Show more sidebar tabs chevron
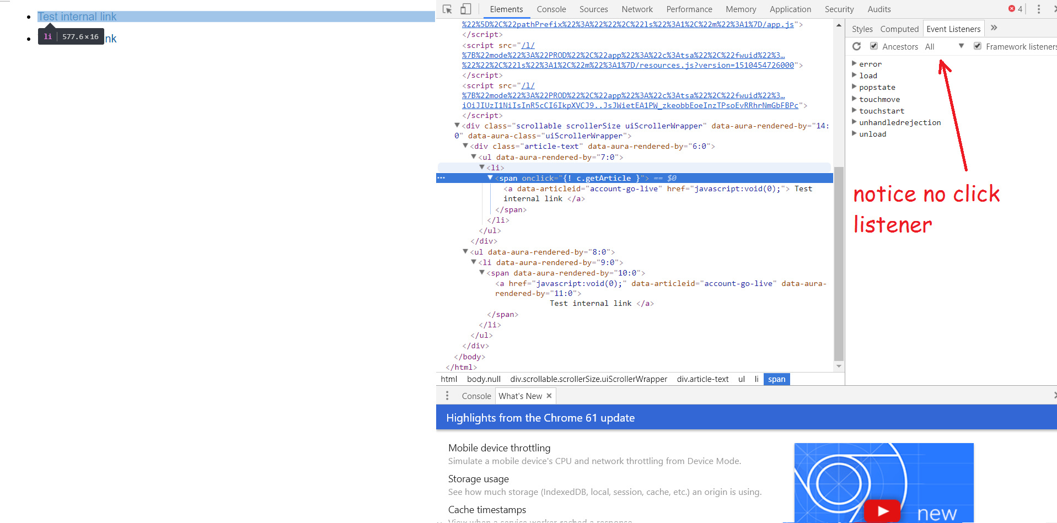 994,28
